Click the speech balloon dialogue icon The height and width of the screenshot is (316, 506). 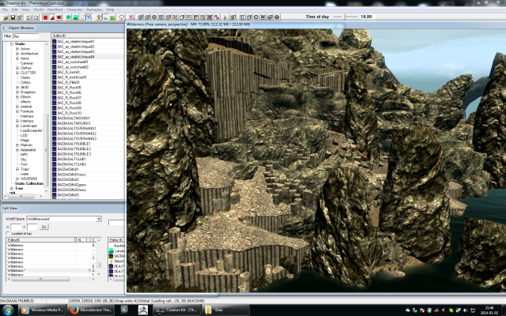pyautogui.click(x=122, y=17)
